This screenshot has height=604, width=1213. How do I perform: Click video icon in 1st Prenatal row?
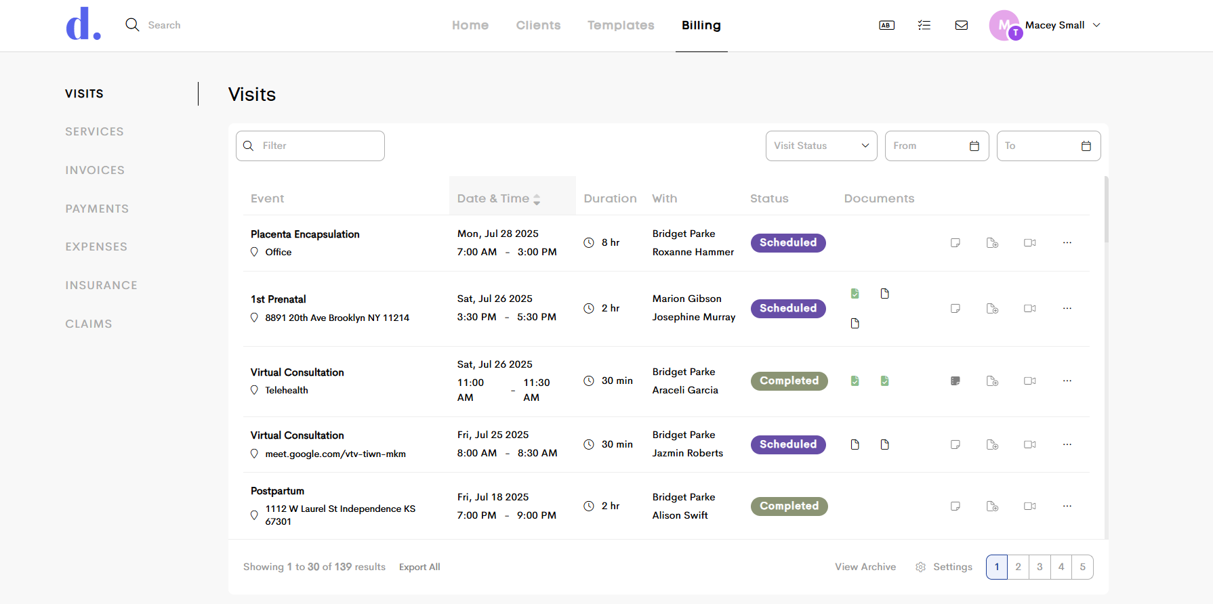(1030, 308)
